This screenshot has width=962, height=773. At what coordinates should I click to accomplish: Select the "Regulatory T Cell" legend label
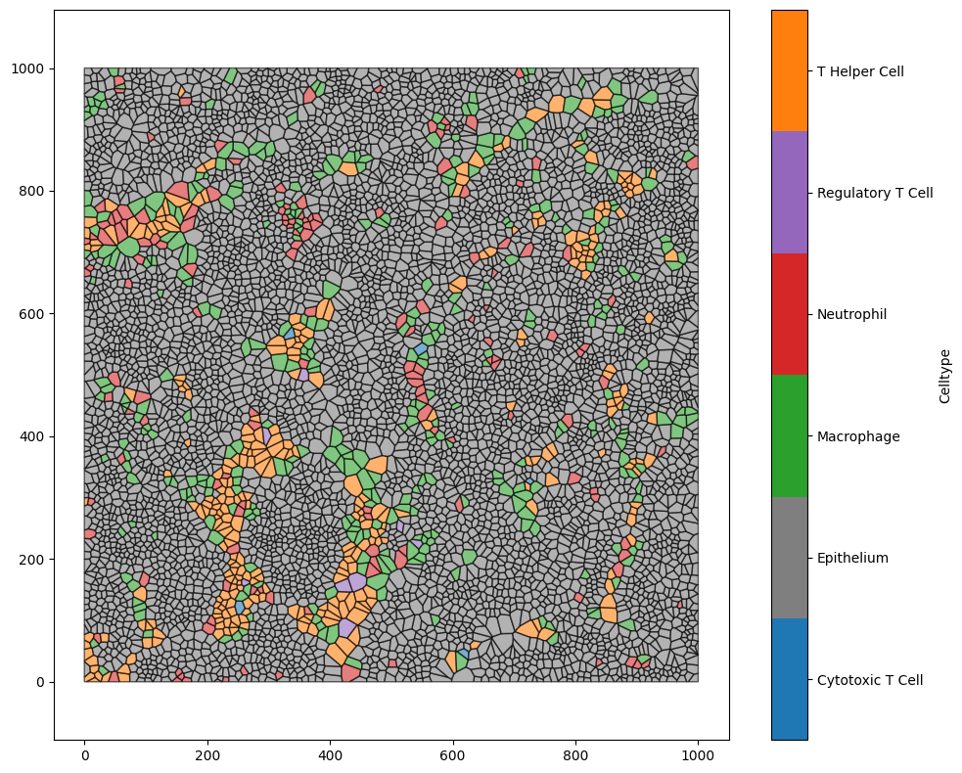pos(875,193)
